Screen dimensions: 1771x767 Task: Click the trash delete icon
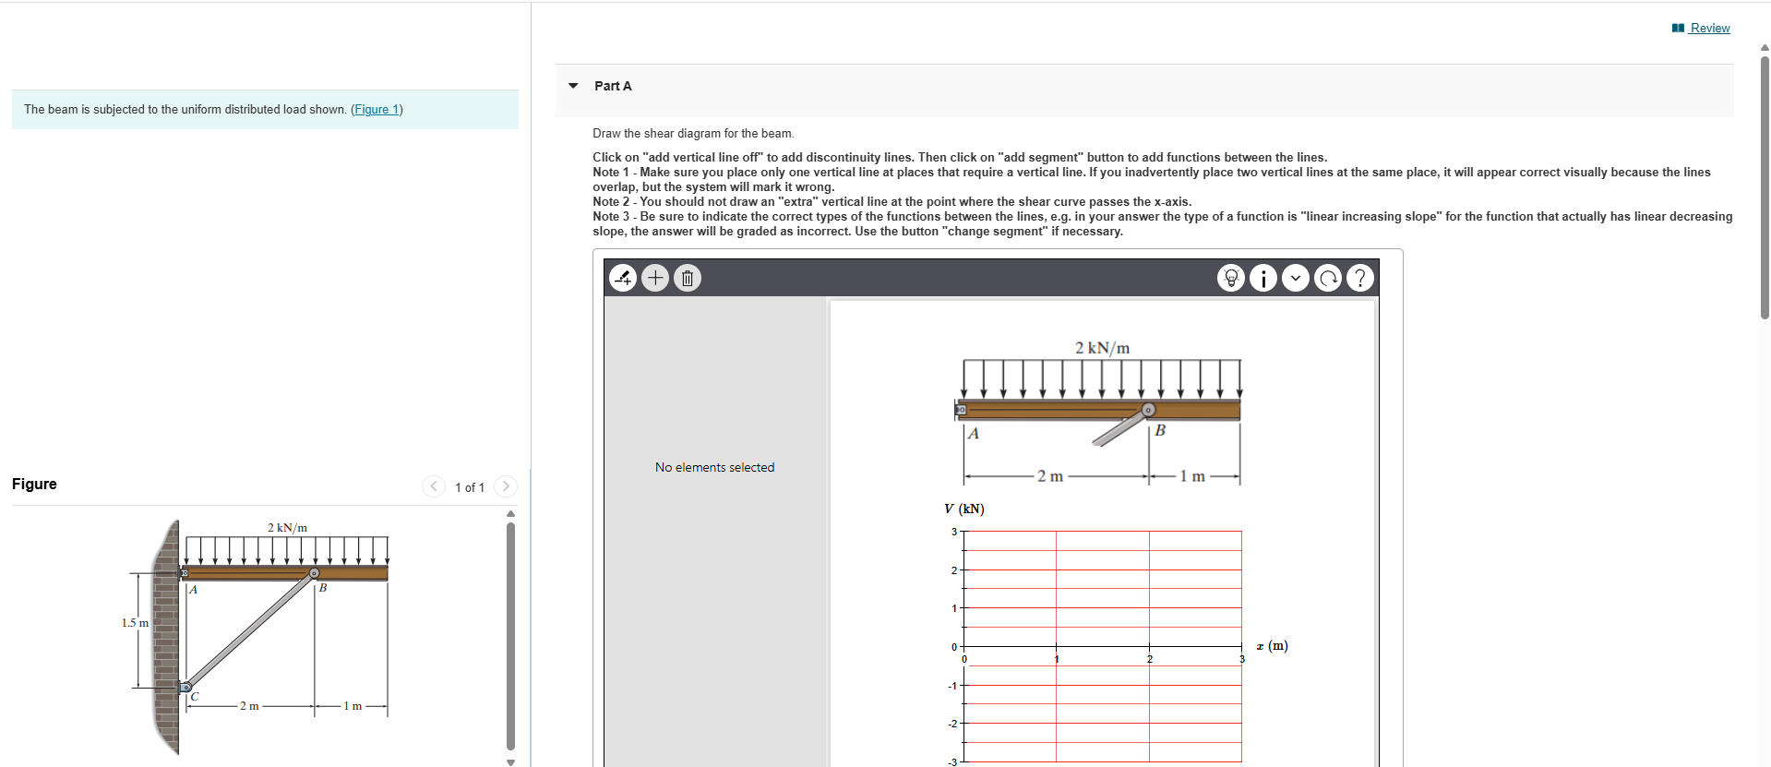point(688,277)
